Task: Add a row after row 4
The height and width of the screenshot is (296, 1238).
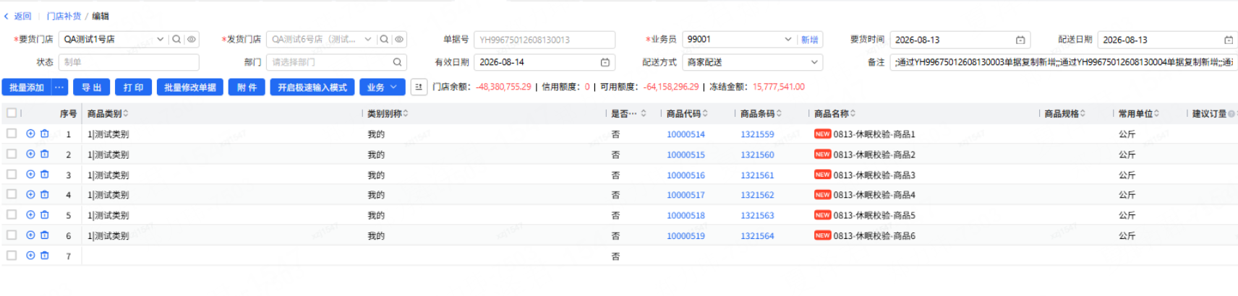Action: pos(30,194)
